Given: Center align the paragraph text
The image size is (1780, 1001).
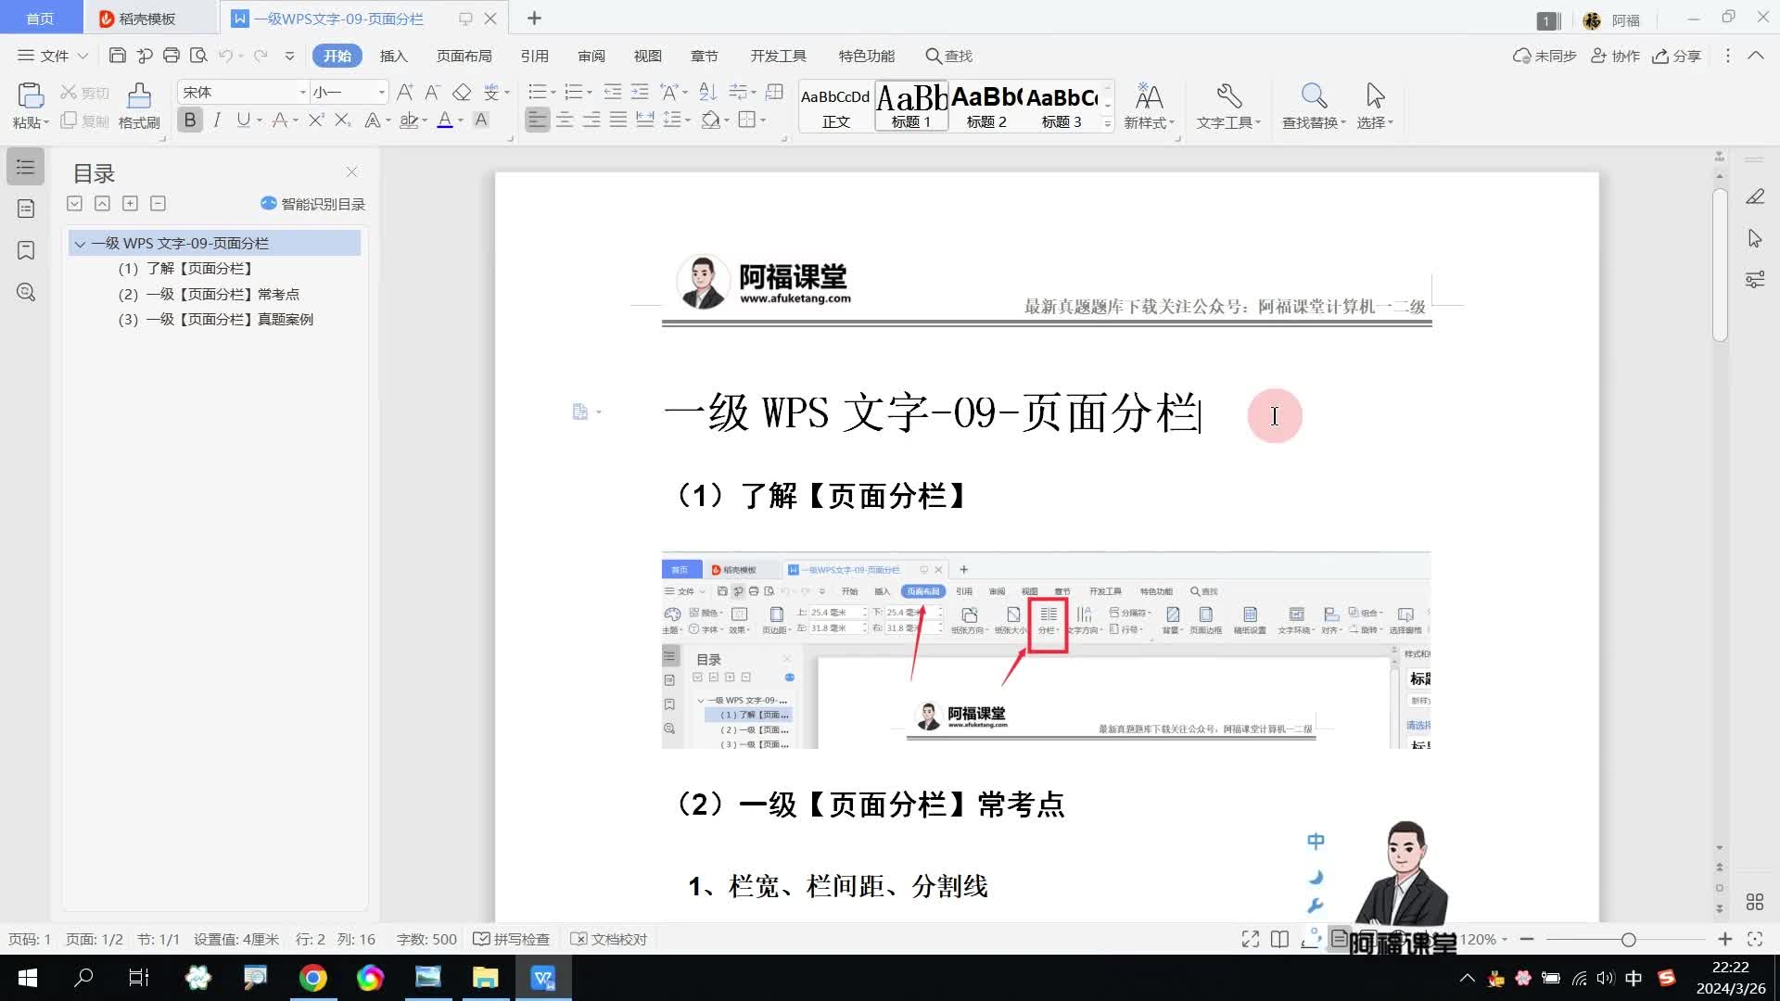Looking at the screenshot, I should pyautogui.click(x=565, y=120).
